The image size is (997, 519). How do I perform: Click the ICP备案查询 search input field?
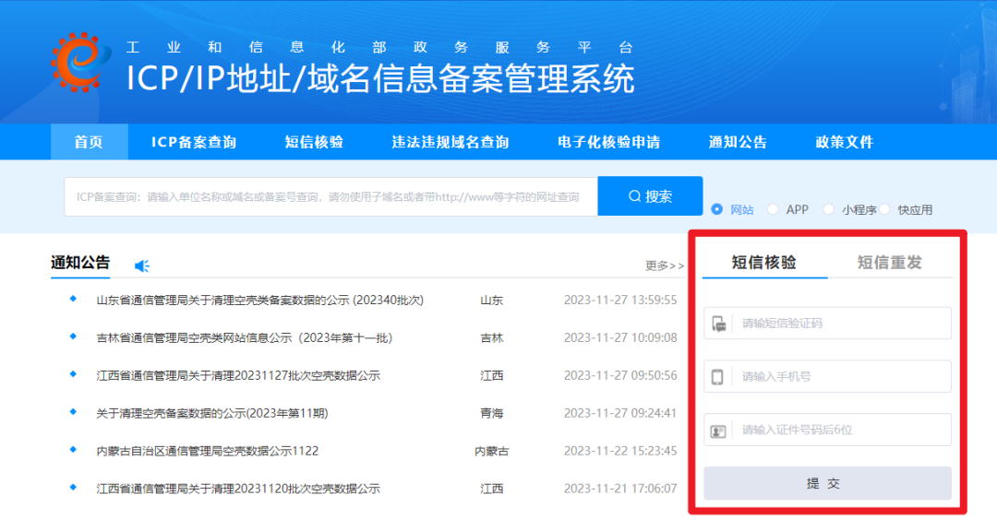(x=330, y=196)
